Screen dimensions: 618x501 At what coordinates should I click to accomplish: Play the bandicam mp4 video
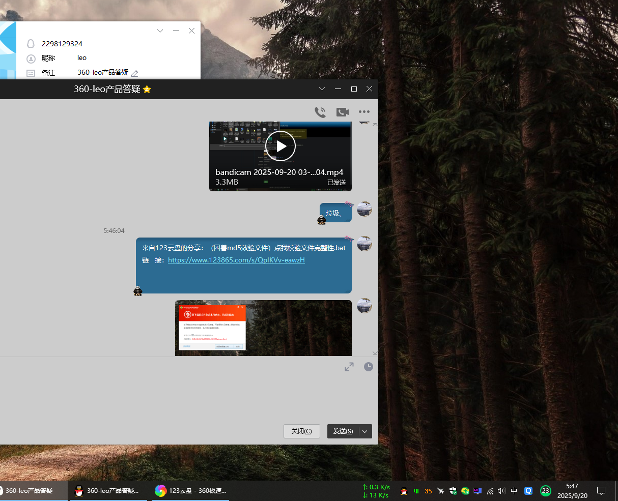(280, 146)
